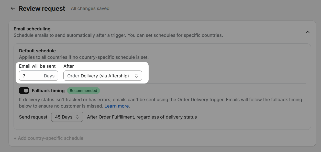Disable the Fallback timing toggle
321x152 pixels.
pyautogui.click(x=24, y=91)
